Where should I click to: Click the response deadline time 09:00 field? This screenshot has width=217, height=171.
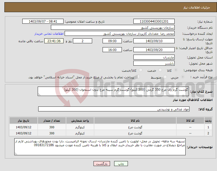coord(112,41)
